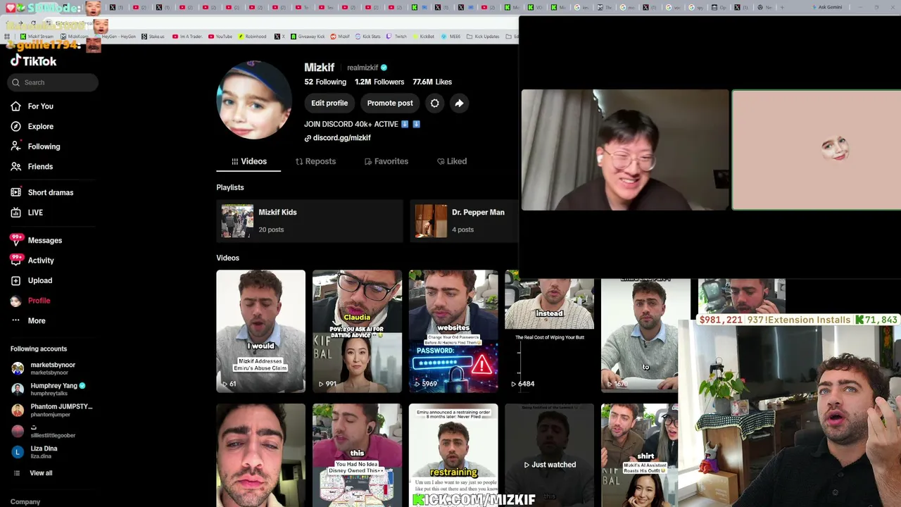Open the Company footer link
The width and height of the screenshot is (901, 507).
point(25,502)
